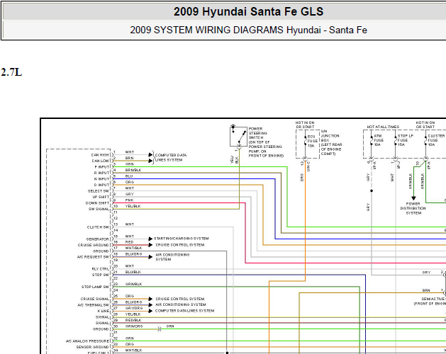Click the 'CRUISE GROUND' pin label

(x=94, y=245)
